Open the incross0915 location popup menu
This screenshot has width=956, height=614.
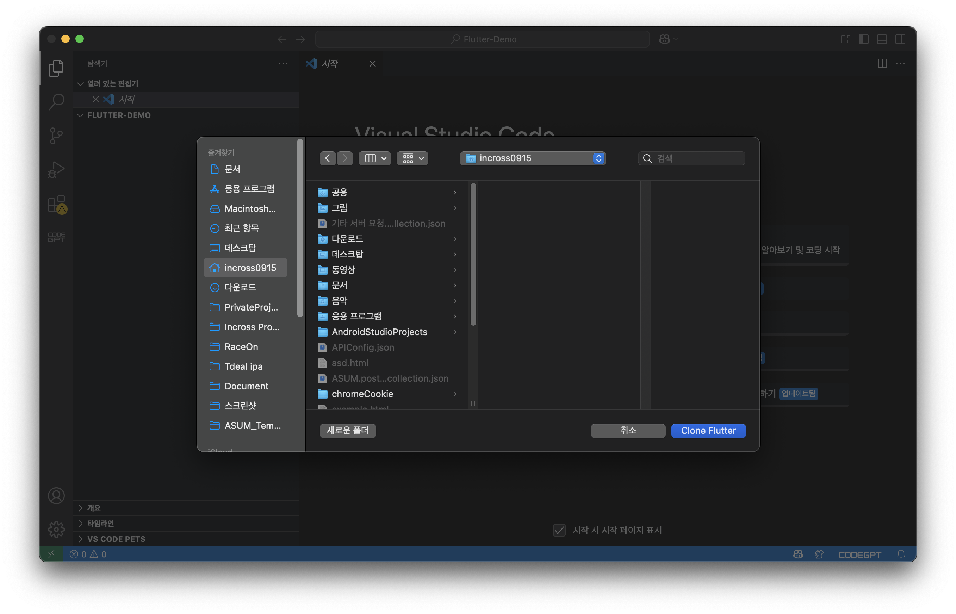point(533,158)
